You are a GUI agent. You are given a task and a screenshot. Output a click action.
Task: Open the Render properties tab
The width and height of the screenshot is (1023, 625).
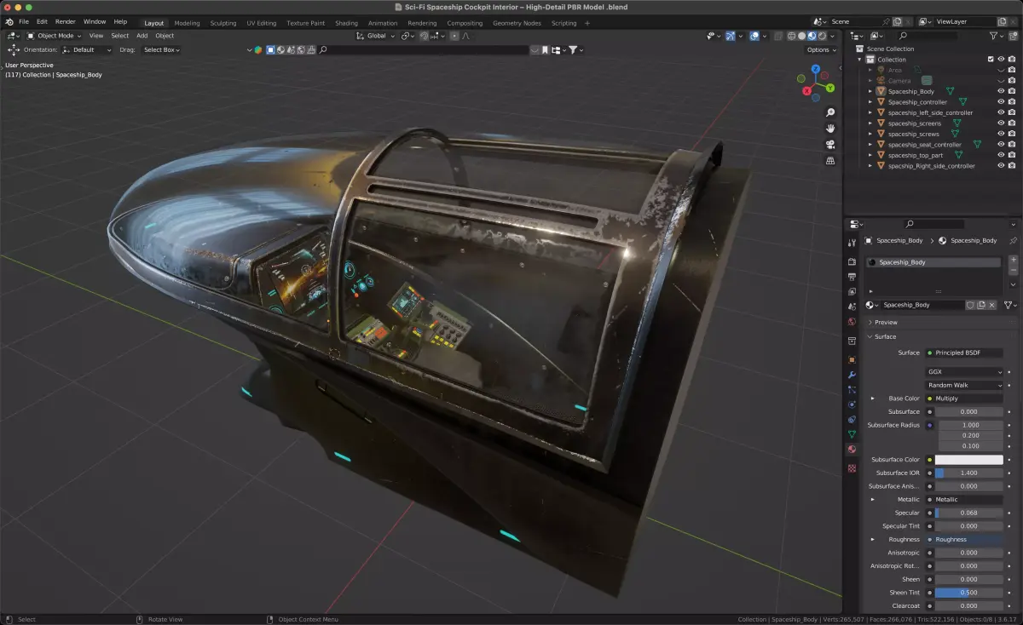click(x=852, y=261)
